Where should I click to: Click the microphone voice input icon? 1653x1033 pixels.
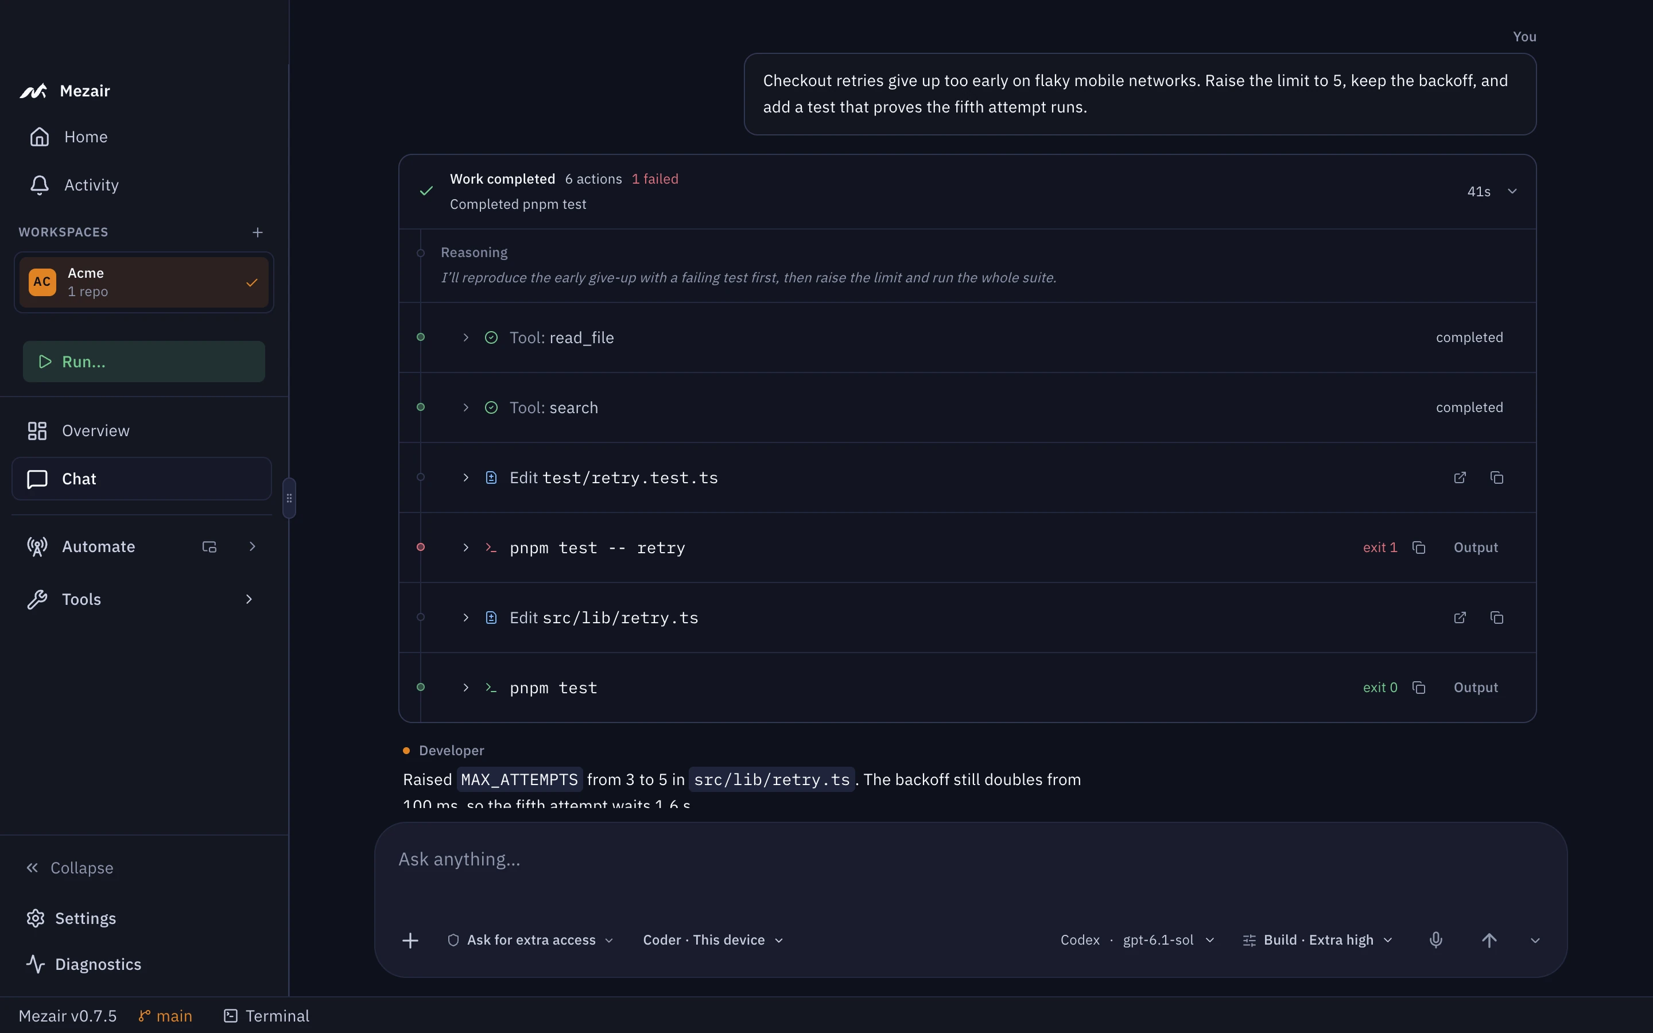pos(1436,940)
